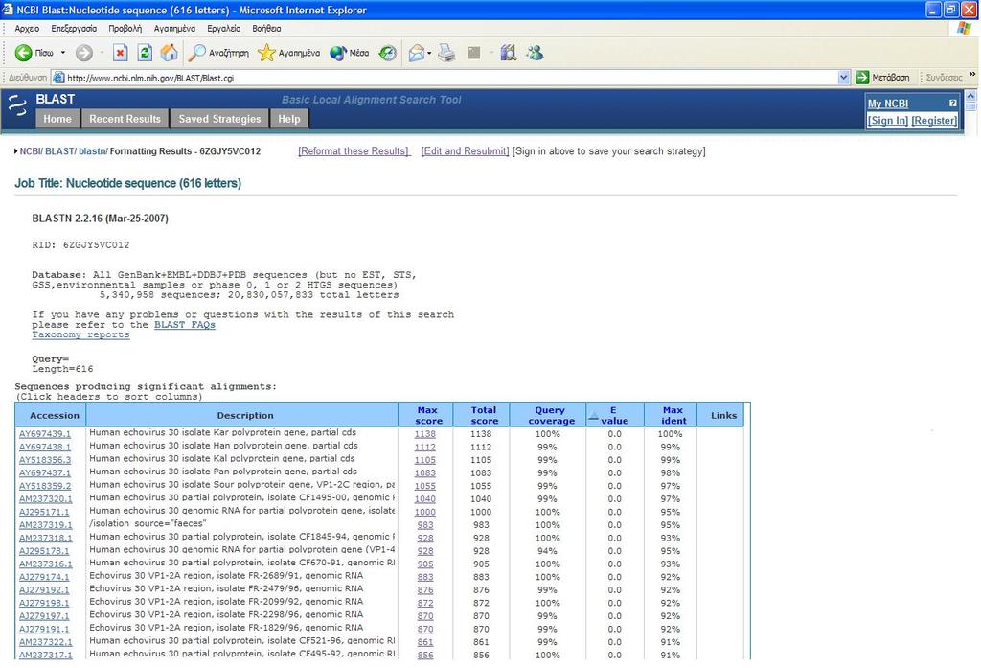Click the NCBI breadcrumb link
The image size is (981, 668).
pyautogui.click(x=30, y=151)
